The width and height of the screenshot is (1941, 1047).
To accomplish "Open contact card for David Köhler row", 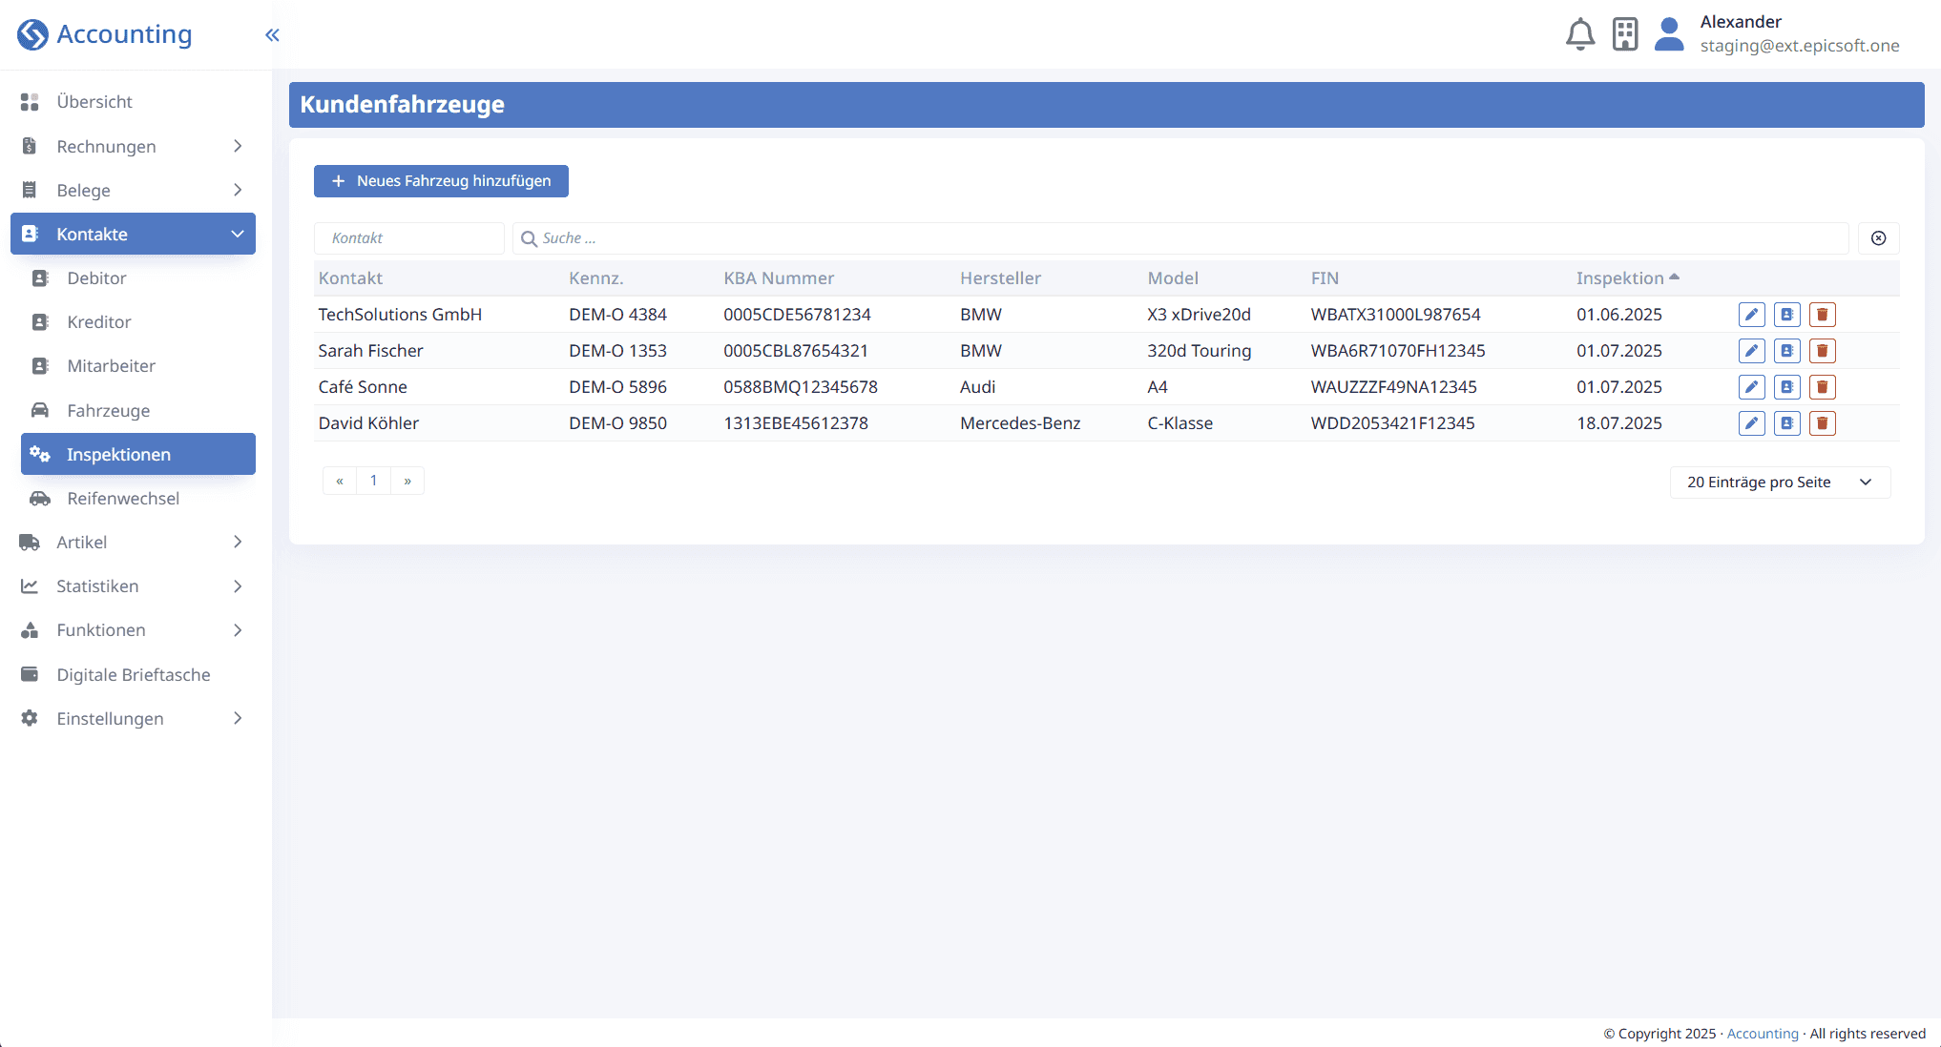I will coord(1787,423).
